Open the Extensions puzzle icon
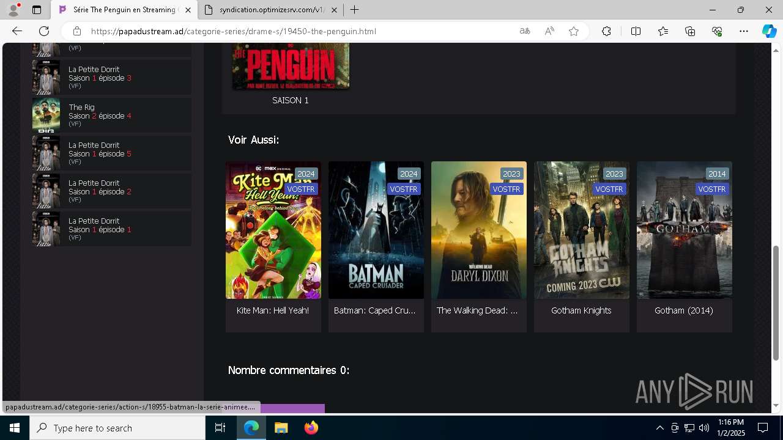The width and height of the screenshot is (783, 440). pos(606,31)
